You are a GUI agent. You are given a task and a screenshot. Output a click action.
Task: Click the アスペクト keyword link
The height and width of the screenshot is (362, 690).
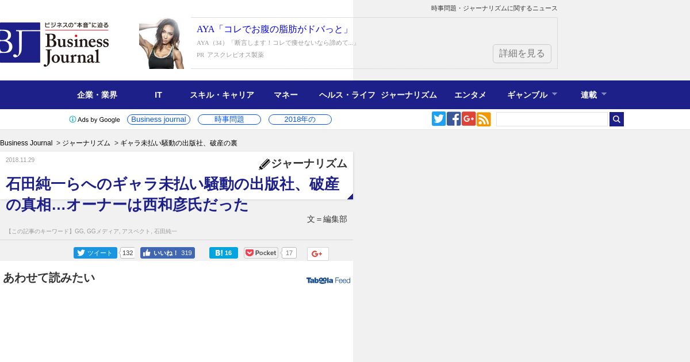tap(136, 232)
